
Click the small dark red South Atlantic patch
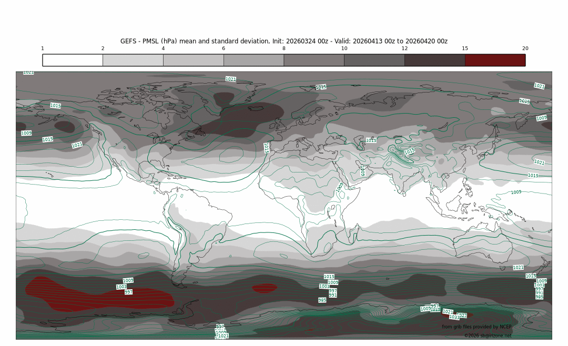(264, 288)
